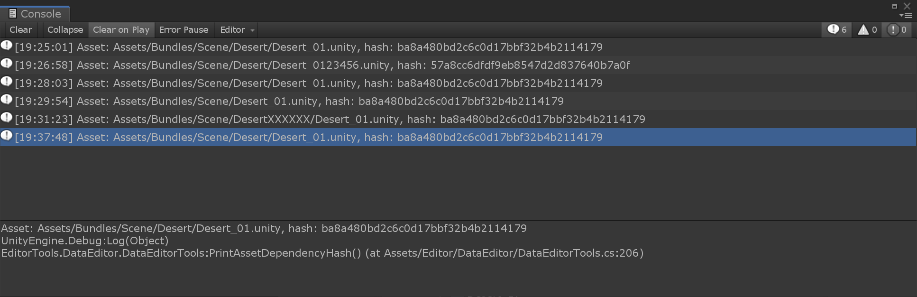Click info icon of 19:26:58 log entry

(6, 64)
